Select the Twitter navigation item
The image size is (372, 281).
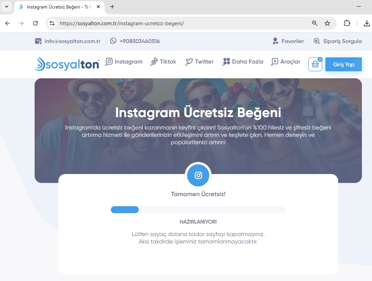199,62
